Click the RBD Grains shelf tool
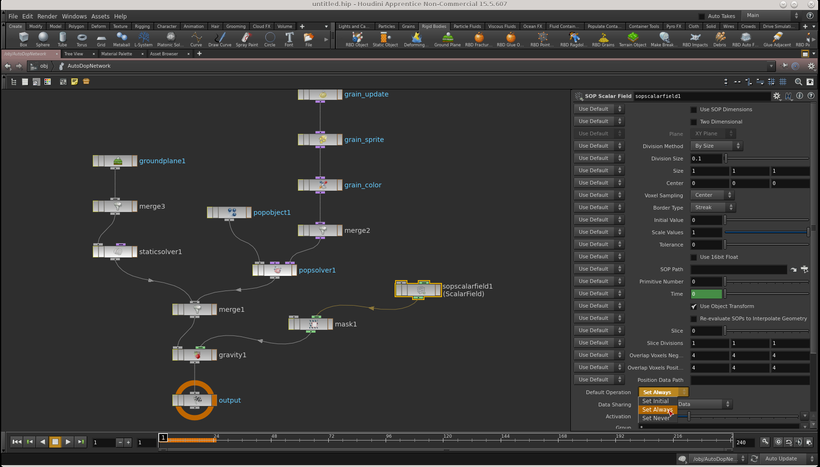The width and height of the screenshot is (820, 467). tap(603, 39)
